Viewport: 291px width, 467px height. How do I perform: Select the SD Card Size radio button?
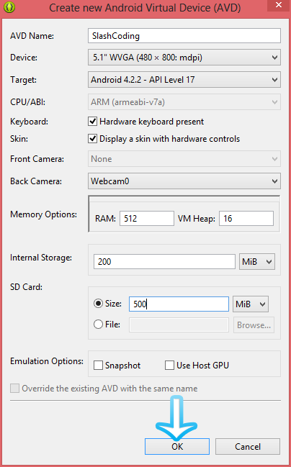tap(98, 304)
